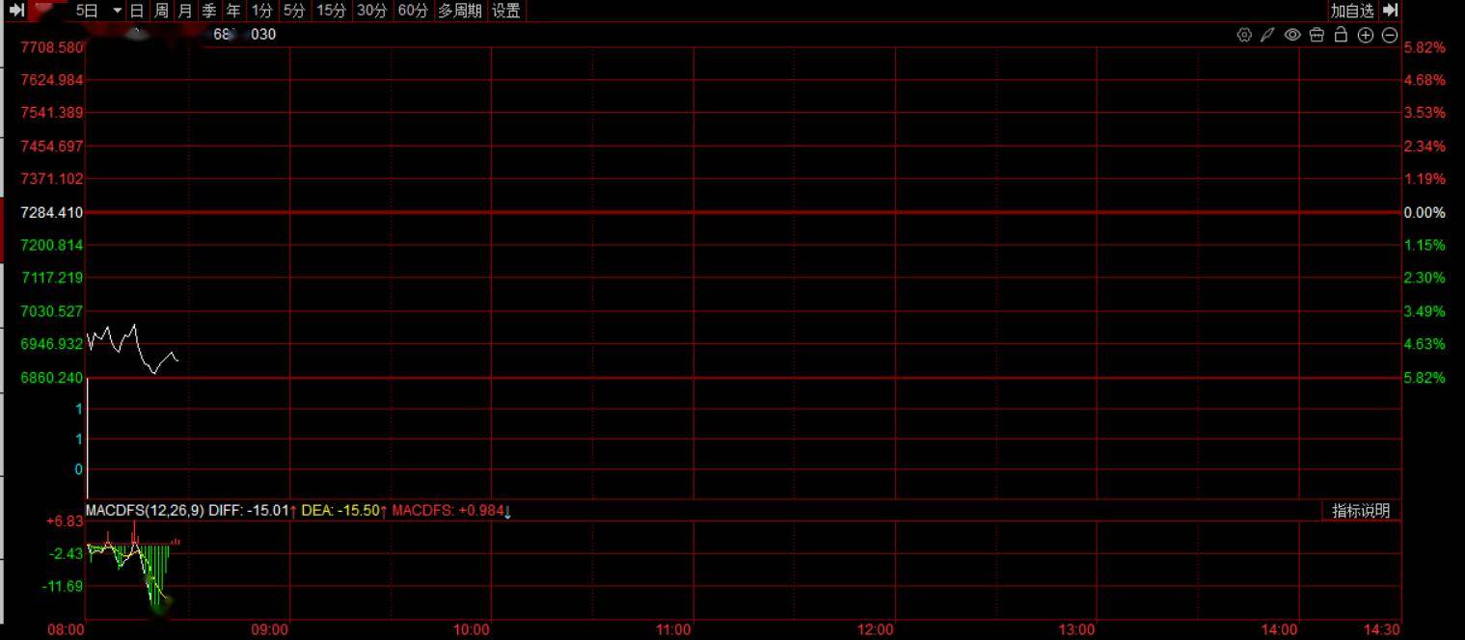Select the 60分 period tab

pos(413,11)
